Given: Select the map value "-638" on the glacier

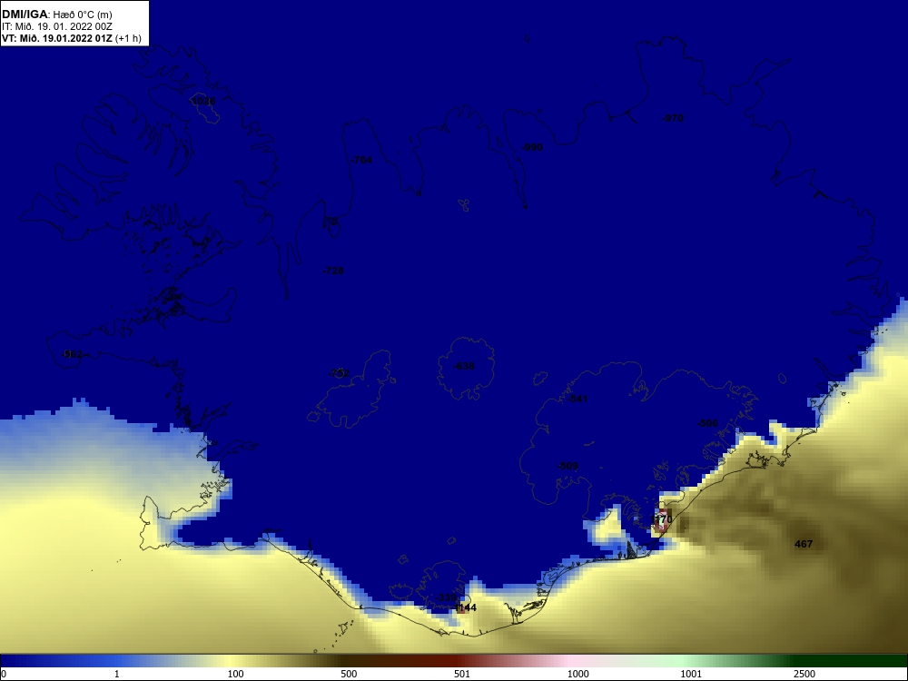Looking at the screenshot, I should [464, 366].
